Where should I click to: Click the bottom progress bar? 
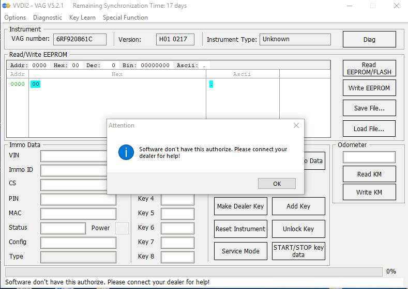(x=194, y=272)
